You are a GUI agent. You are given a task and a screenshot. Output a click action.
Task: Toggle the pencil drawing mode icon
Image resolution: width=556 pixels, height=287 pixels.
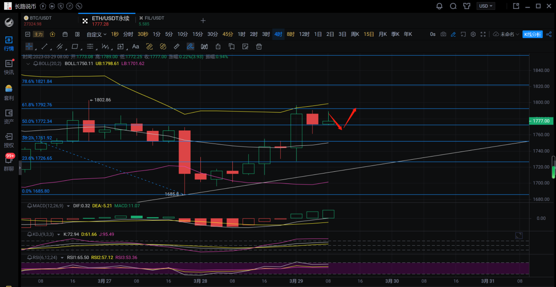click(453, 35)
